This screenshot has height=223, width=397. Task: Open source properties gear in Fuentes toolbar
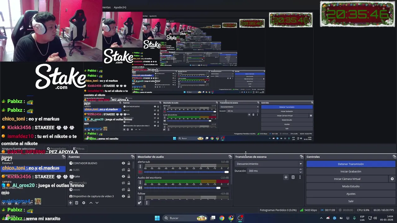click(84, 203)
